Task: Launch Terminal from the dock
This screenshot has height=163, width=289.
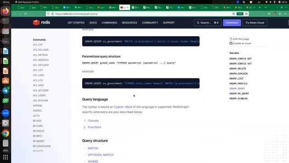Action: coord(5,21)
